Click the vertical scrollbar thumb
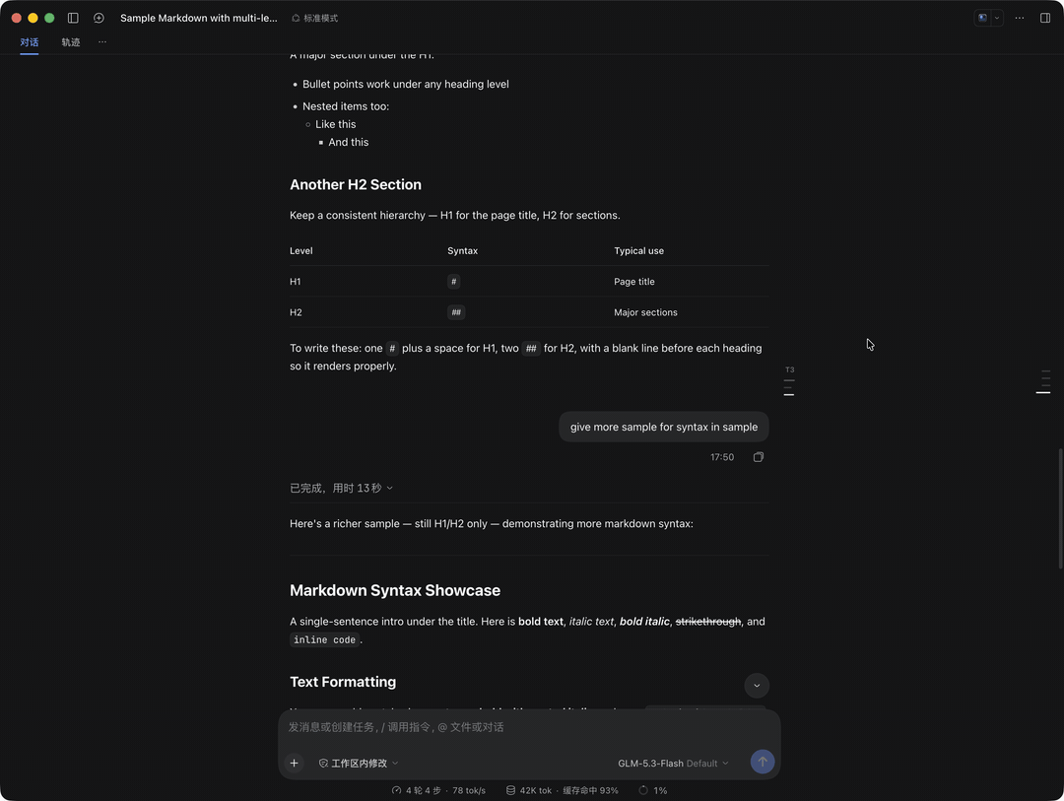Image resolution: width=1064 pixels, height=801 pixels. click(x=1060, y=507)
